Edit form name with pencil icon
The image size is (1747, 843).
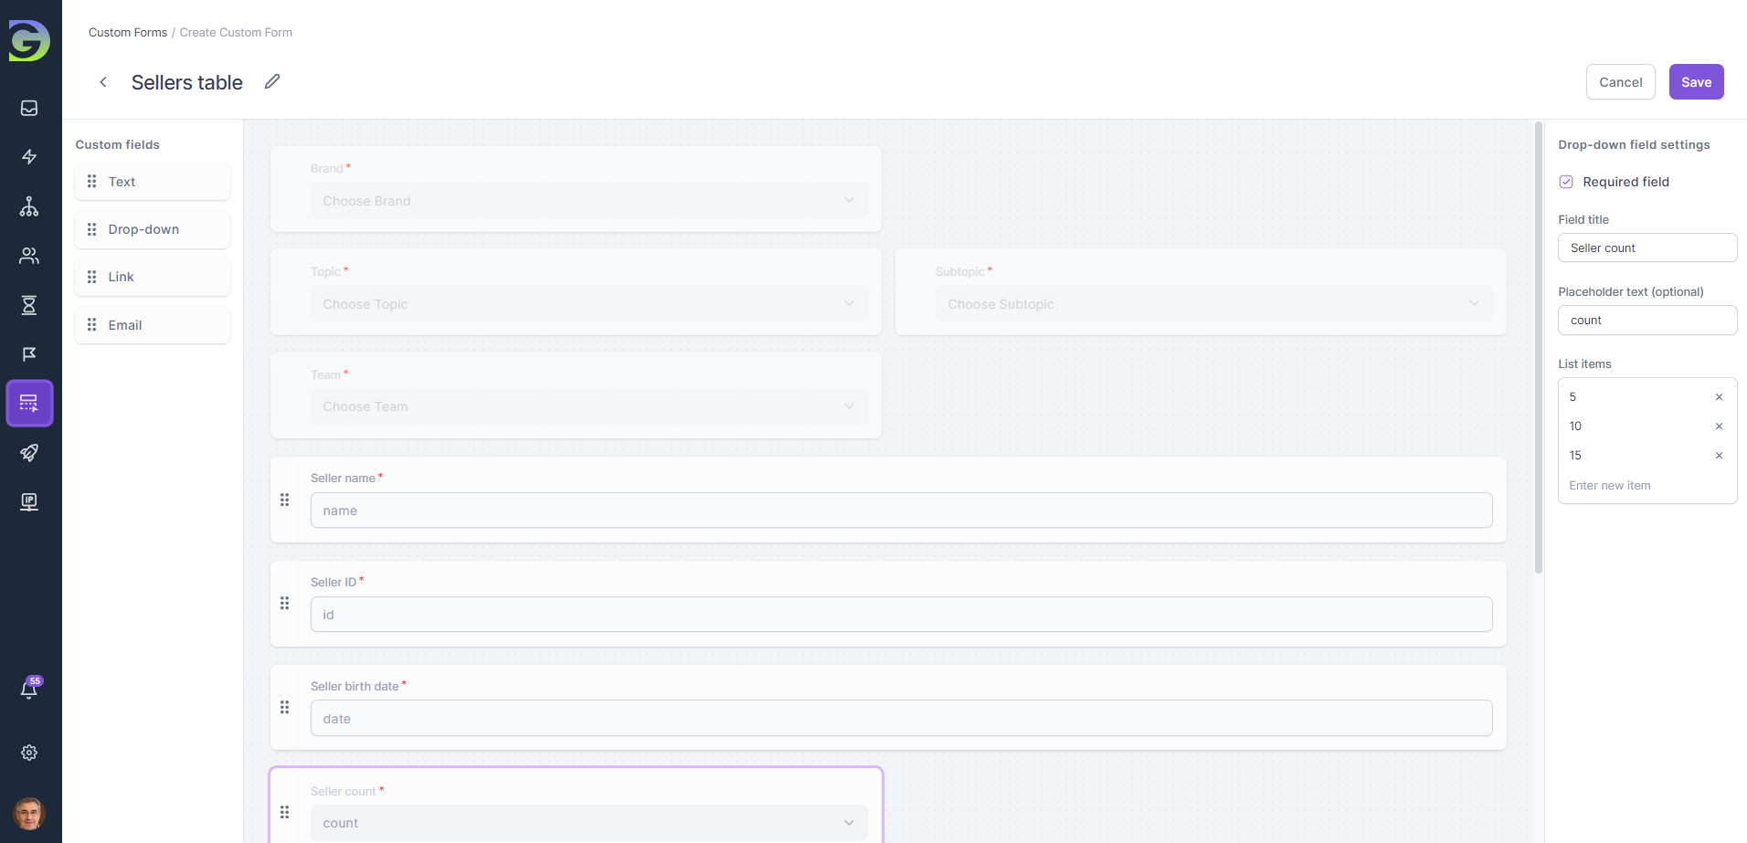272,81
